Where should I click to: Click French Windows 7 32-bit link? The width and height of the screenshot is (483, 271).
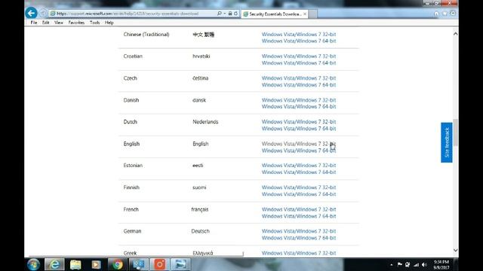pos(299,209)
